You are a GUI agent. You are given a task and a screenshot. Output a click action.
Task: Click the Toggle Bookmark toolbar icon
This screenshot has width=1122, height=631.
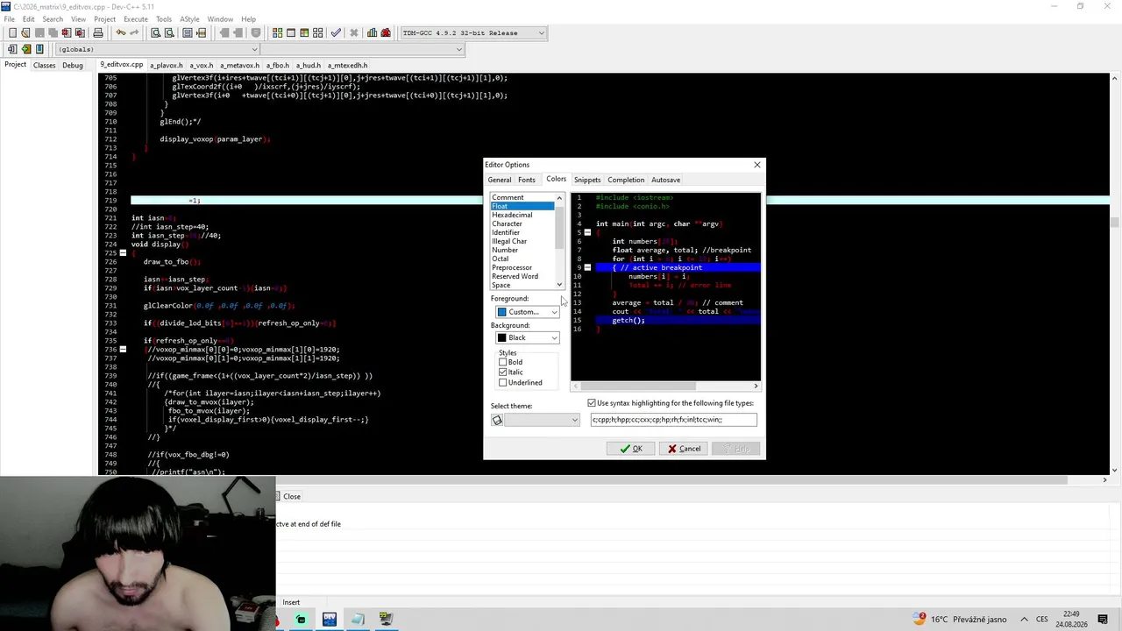[x=26, y=49]
